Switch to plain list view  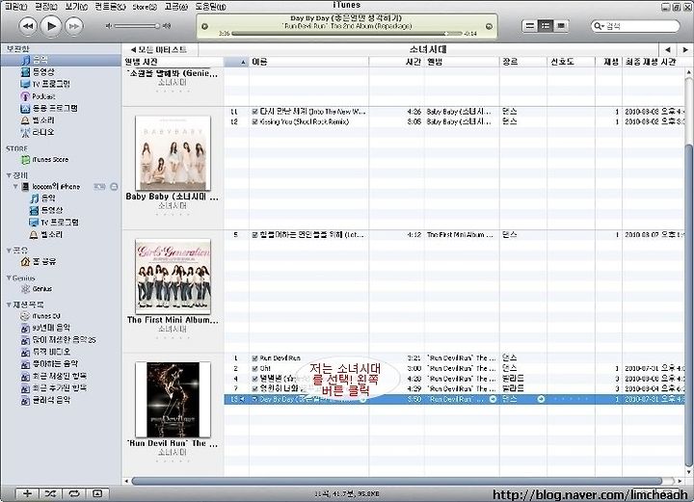pyautogui.click(x=529, y=26)
